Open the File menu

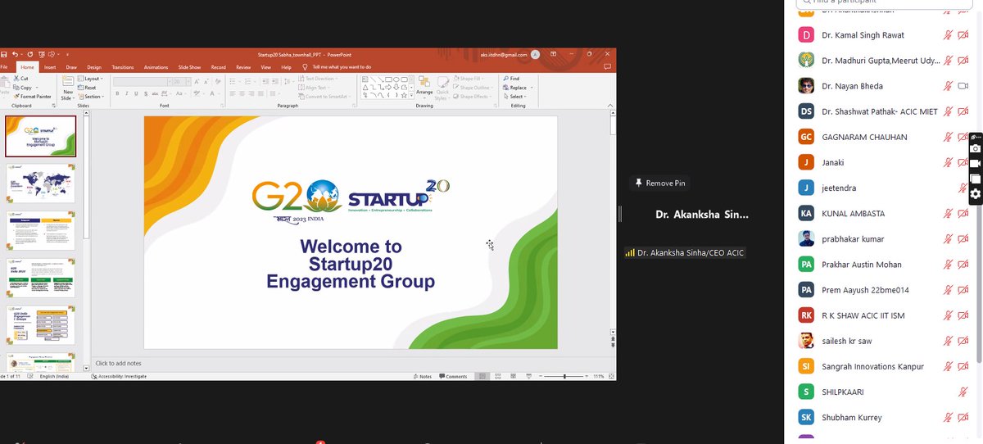click(5, 67)
